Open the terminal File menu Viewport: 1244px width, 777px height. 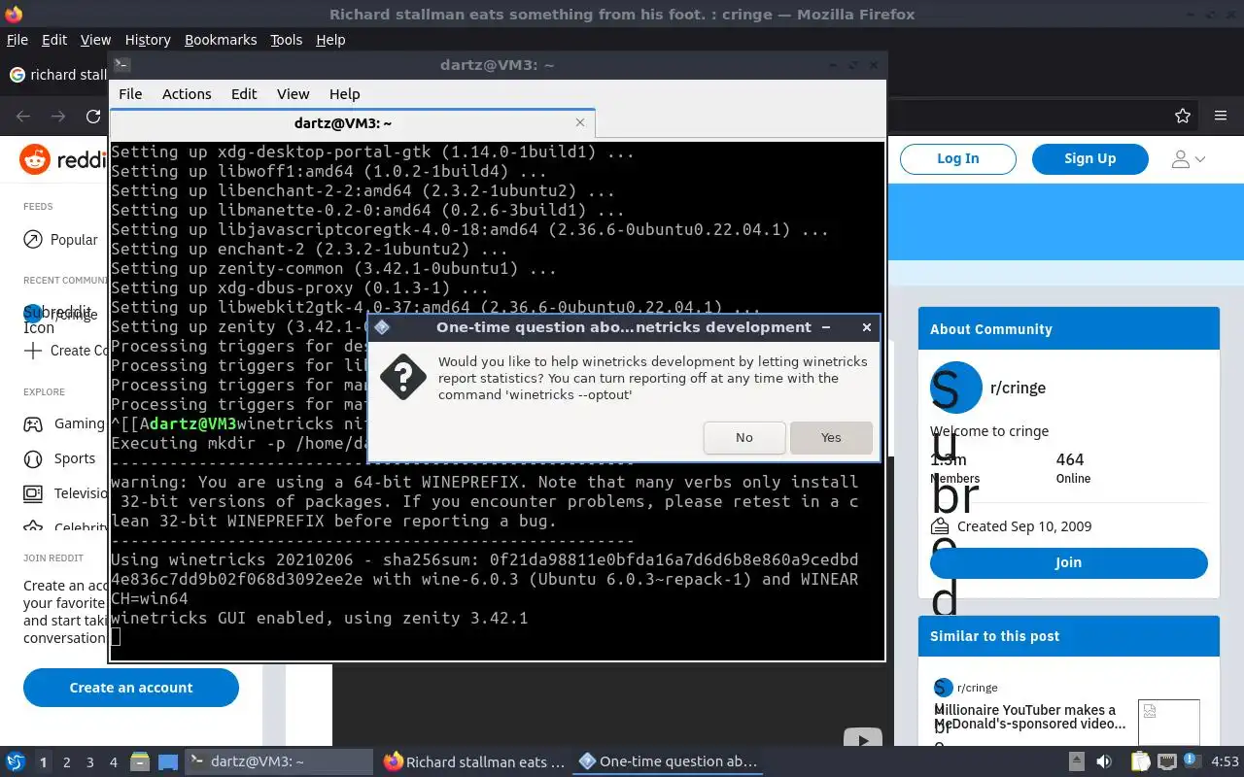130,94
